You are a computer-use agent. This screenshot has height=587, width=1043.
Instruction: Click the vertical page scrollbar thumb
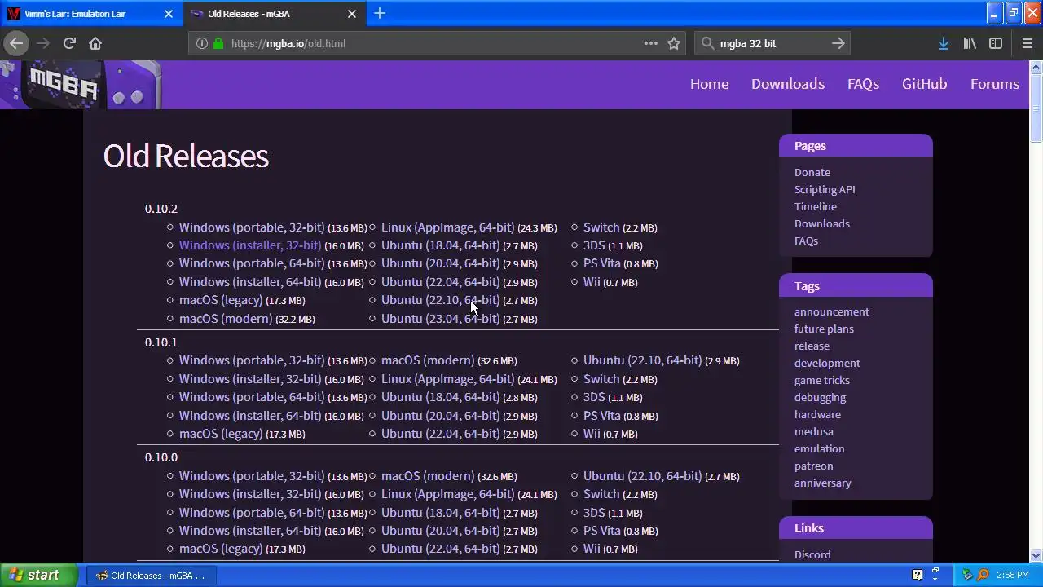1036,108
